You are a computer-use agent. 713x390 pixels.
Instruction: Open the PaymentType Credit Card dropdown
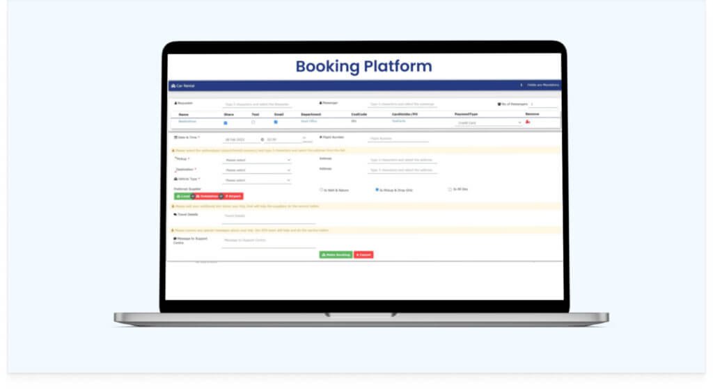(489, 123)
